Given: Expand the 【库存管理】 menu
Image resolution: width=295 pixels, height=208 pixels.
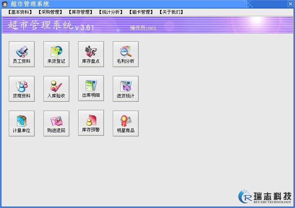Looking at the screenshot, I should pyautogui.click(x=80, y=12).
